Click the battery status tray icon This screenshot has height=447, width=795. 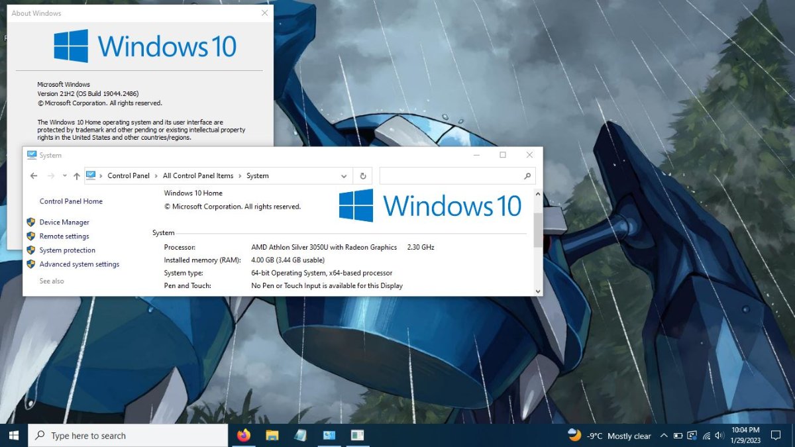point(678,436)
